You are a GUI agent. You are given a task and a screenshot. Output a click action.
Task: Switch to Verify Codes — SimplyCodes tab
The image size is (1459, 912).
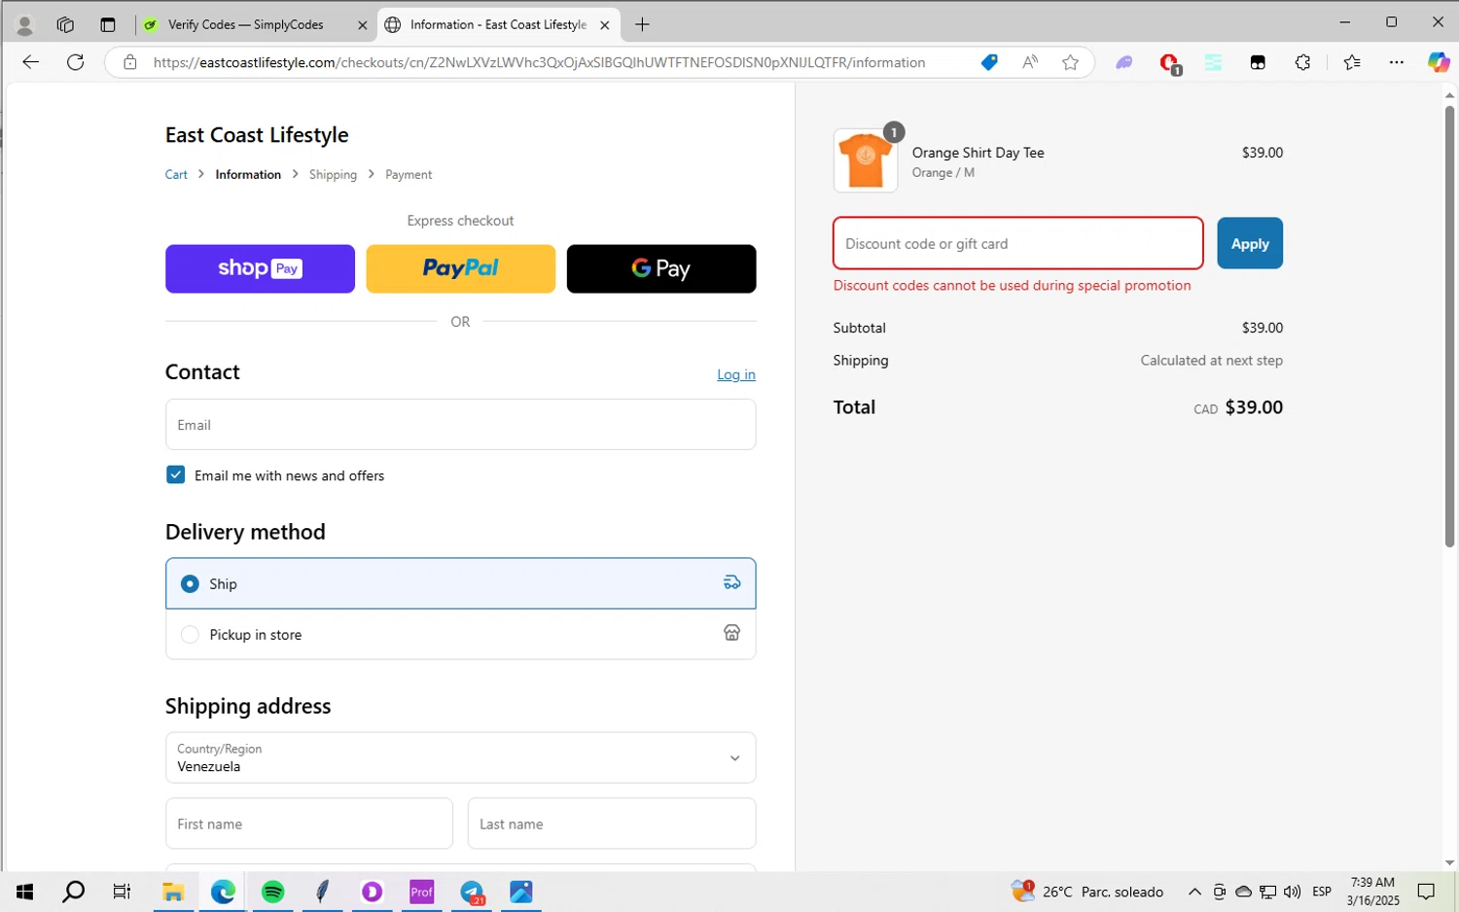coord(255,25)
